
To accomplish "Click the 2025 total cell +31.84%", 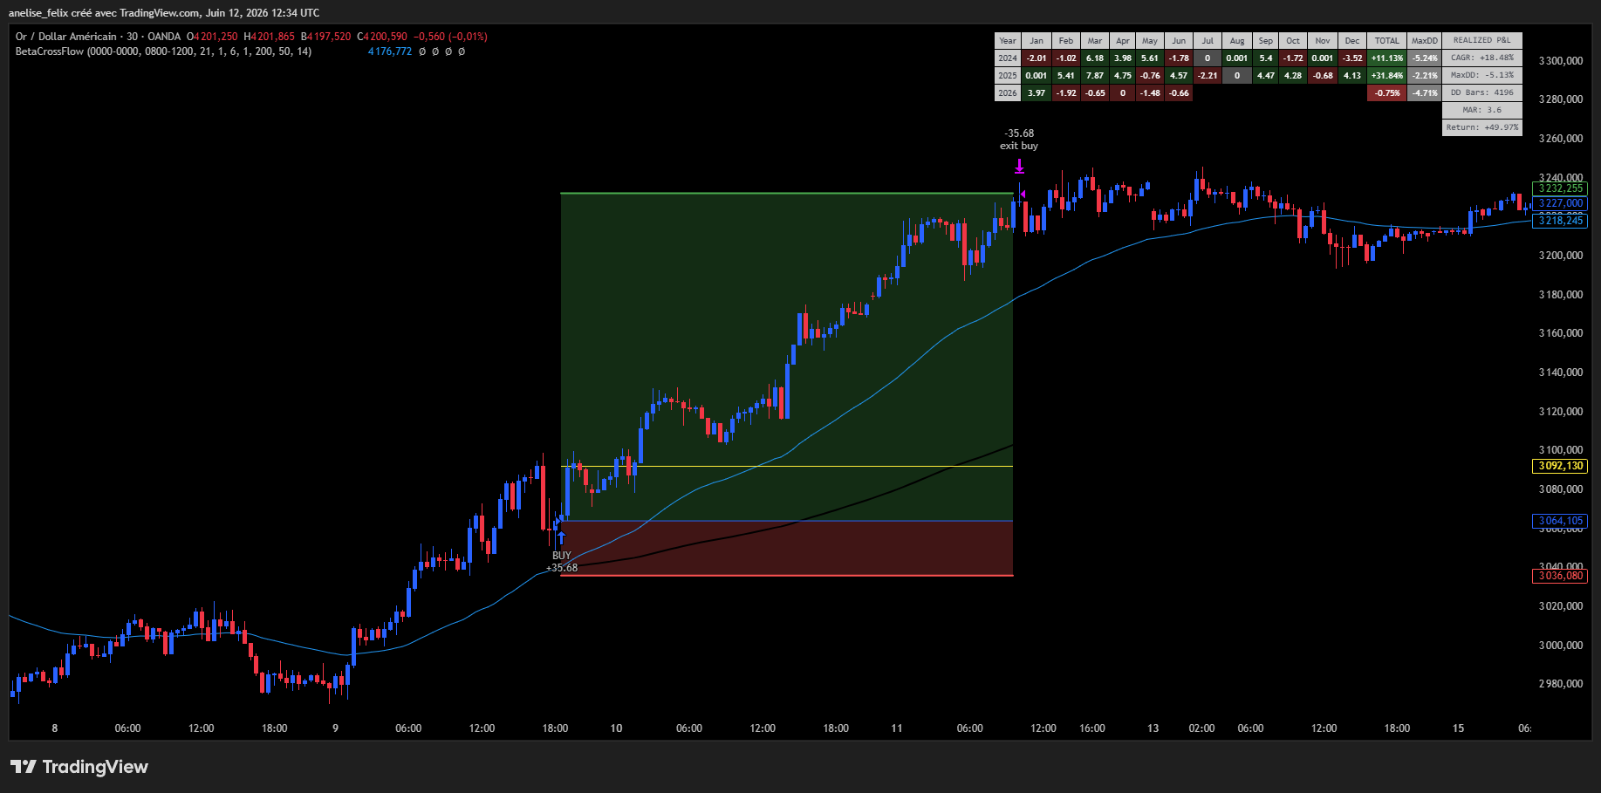I will 1386,76.
